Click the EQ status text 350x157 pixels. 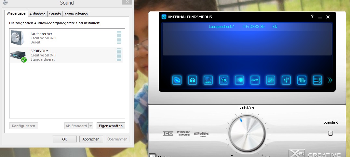point(275,27)
